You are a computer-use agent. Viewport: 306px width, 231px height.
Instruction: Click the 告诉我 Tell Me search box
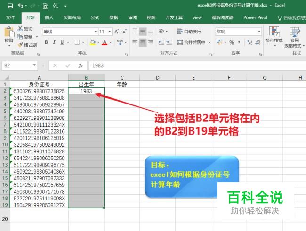coord(291,18)
